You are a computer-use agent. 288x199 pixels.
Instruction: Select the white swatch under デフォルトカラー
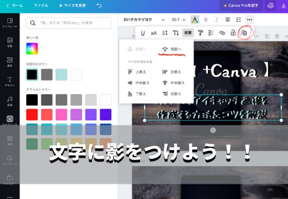click(106, 100)
